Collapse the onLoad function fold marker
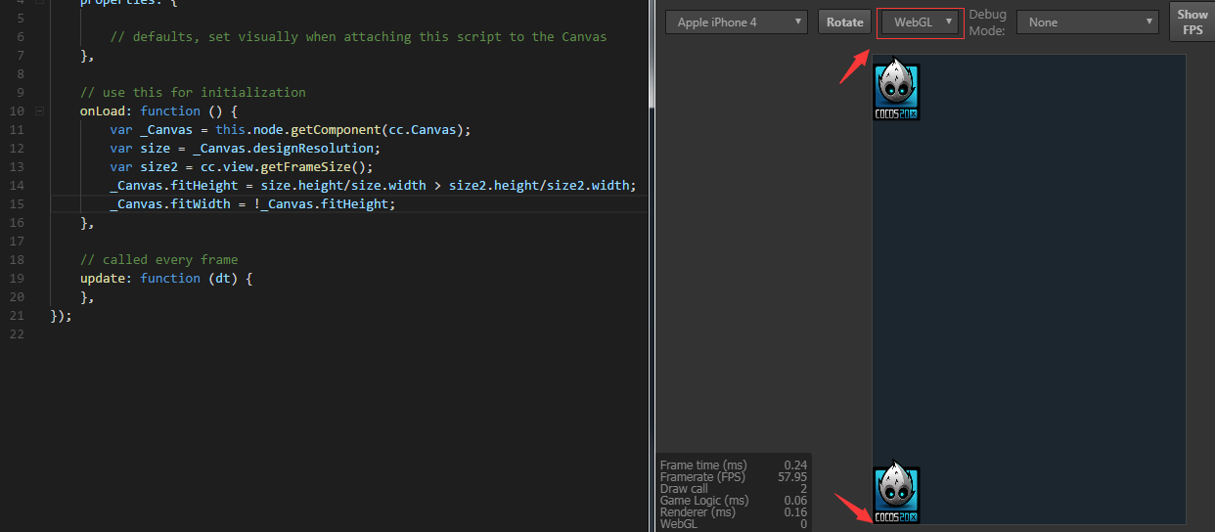The height and width of the screenshot is (532, 1215). coord(39,111)
